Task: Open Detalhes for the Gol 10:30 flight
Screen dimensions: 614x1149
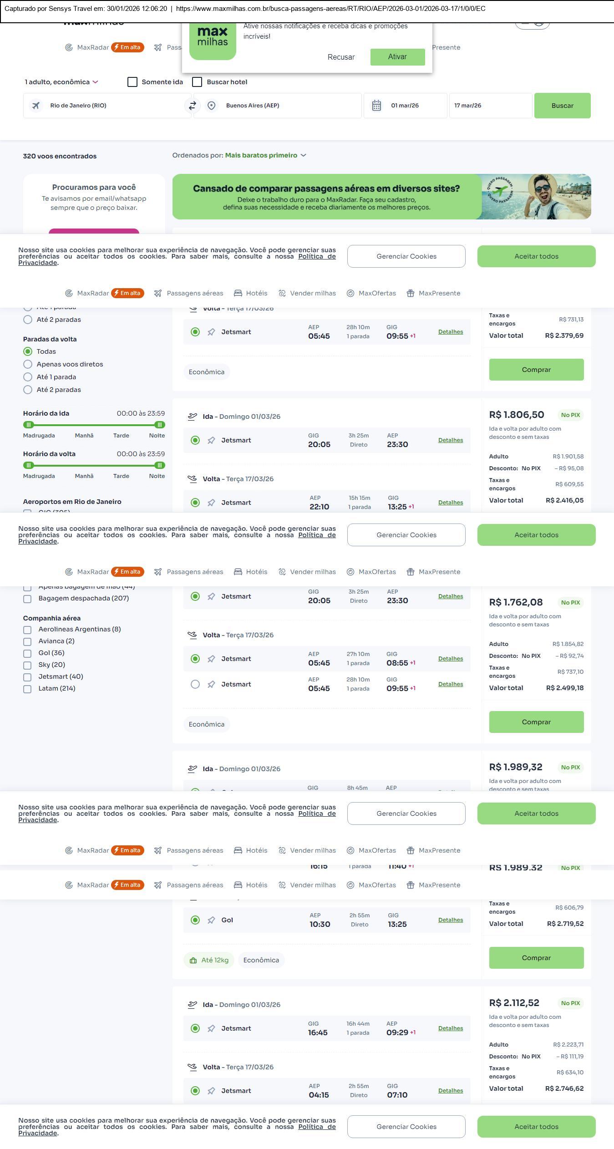Action: (450, 920)
